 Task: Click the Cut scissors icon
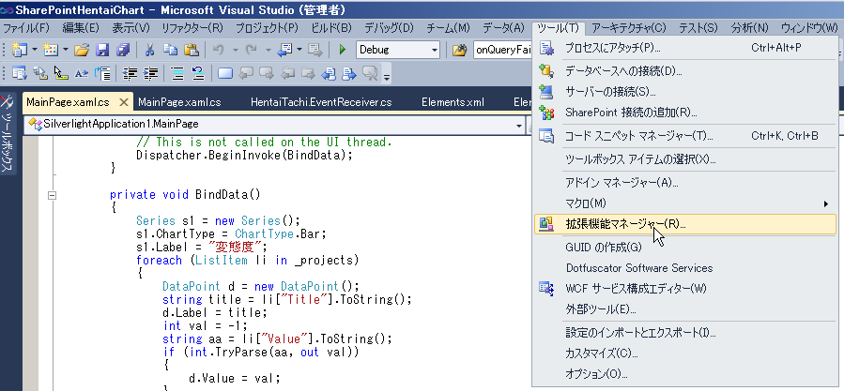point(149,50)
